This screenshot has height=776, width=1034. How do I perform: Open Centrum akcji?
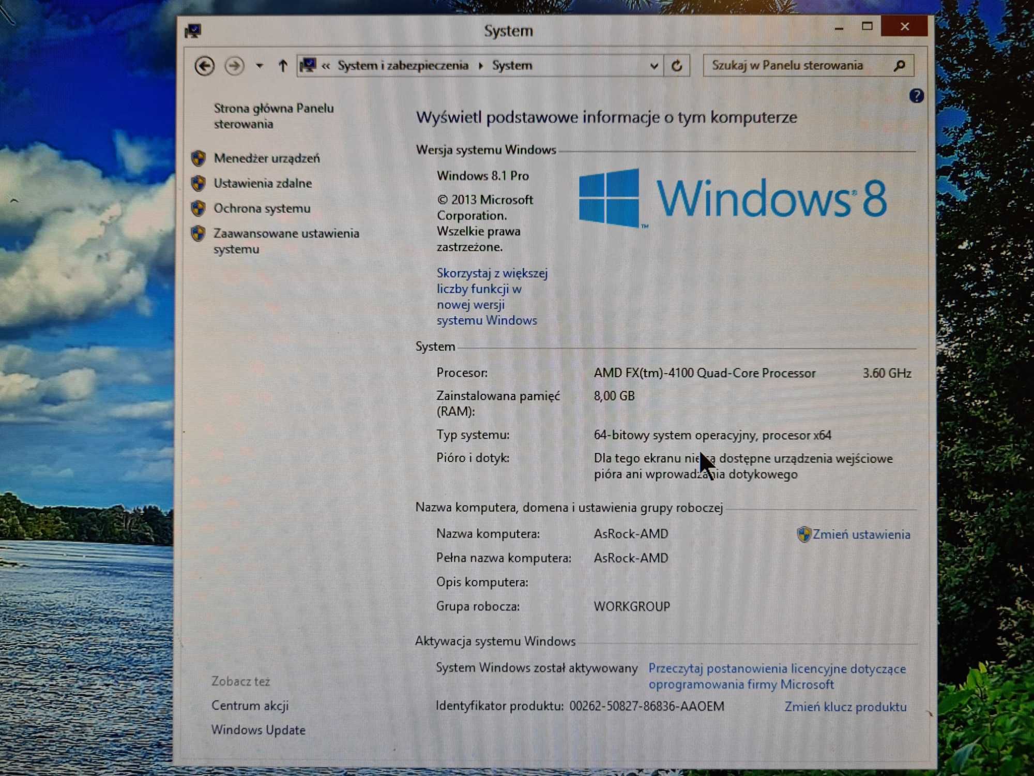click(250, 706)
